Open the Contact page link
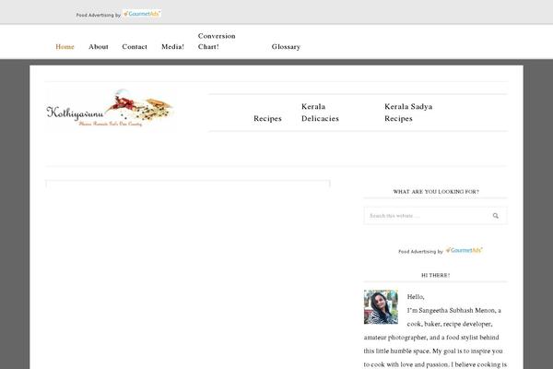 coord(135,47)
